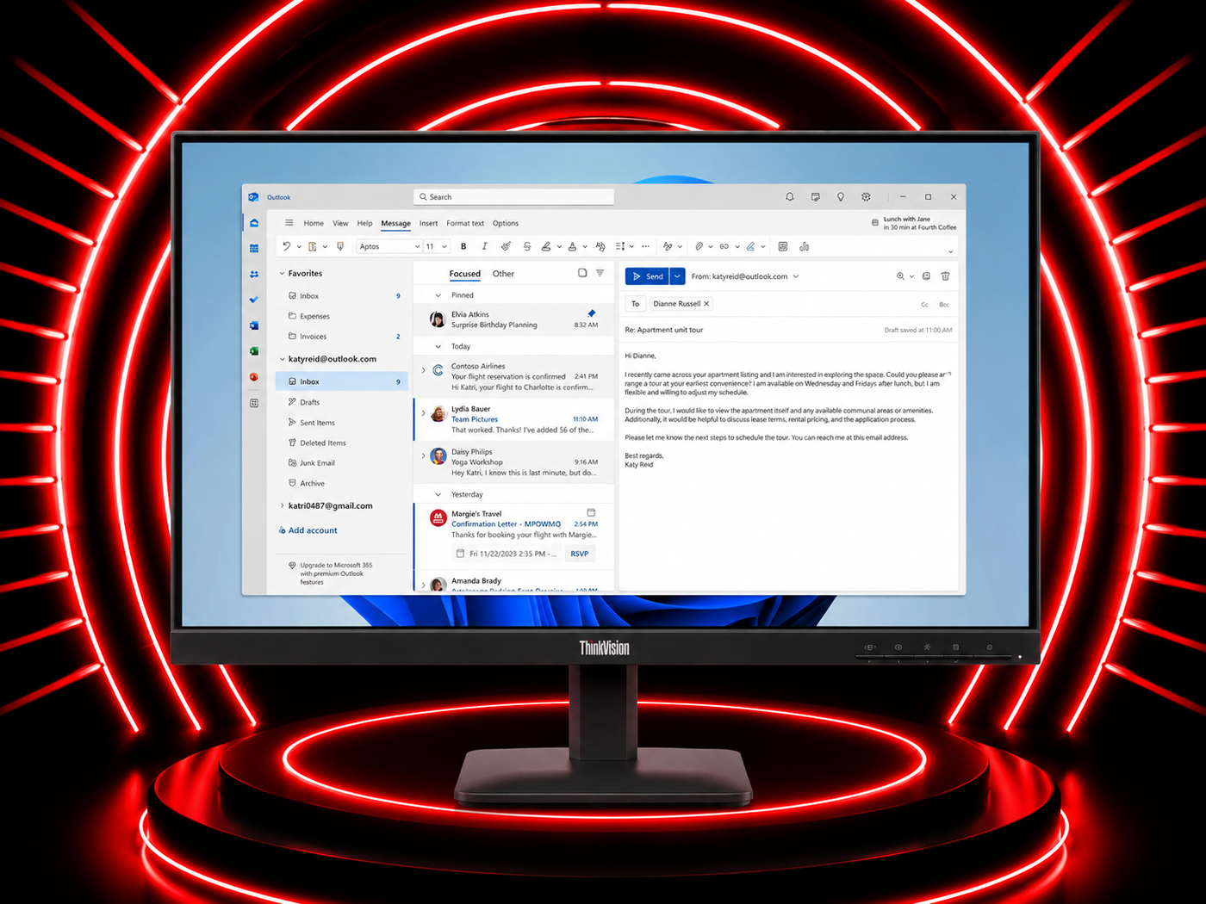Open the Settings gear icon
The image size is (1206, 904).
(x=866, y=197)
